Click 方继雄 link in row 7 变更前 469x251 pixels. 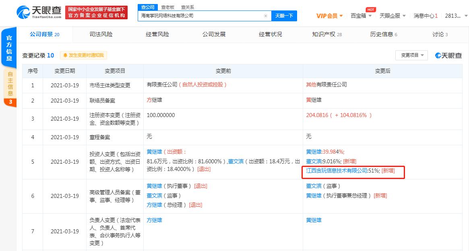pos(154,220)
